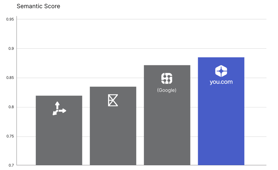This screenshot has height=170, width=278.
Task: Click the Semantic Score chart title
Action: 38,6
